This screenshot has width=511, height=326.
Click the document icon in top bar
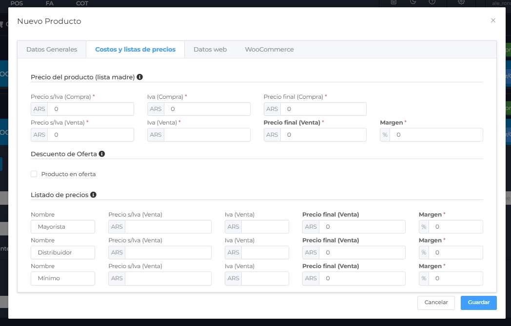point(393,2)
